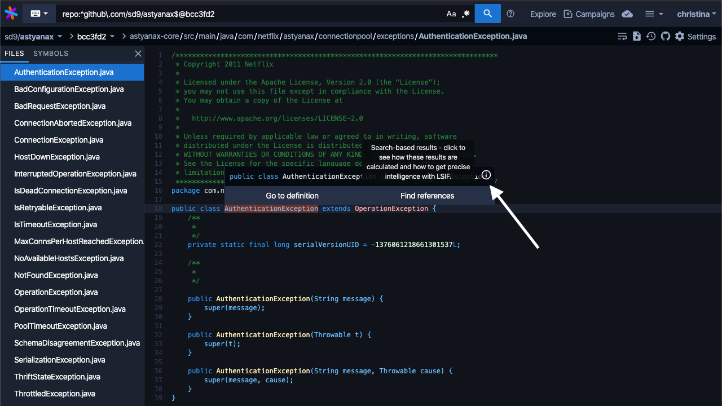Toggle regular expression search mode
This screenshot has width=722, height=406.
[x=466, y=14]
